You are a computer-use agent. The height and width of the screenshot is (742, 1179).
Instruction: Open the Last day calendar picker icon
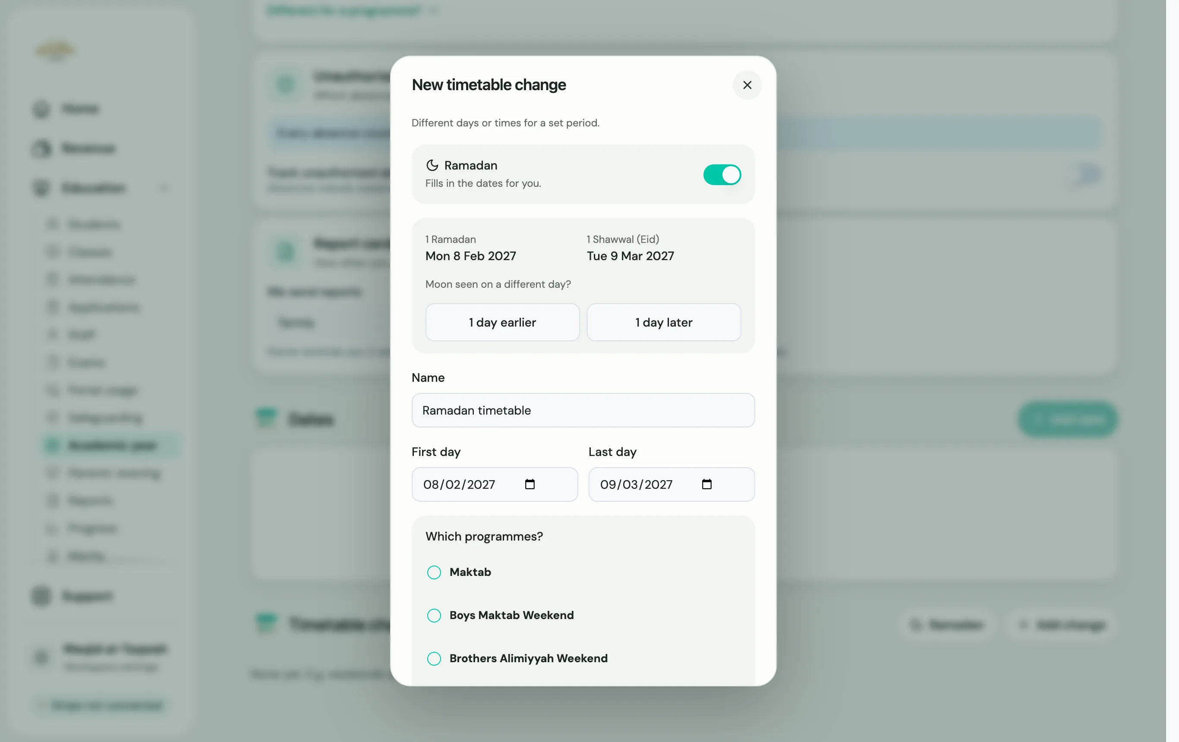pyautogui.click(x=706, y=484)
